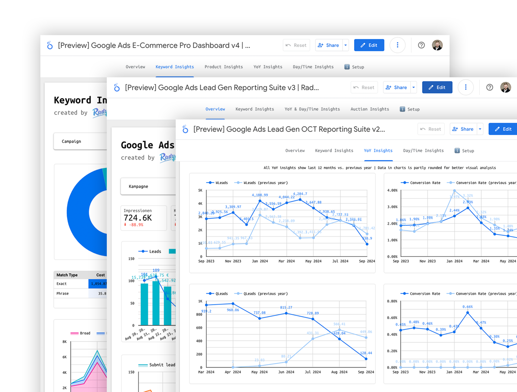Click WLeads legend entry in top chart
The width and height of the screenshot is (517, 392).
pyautogui.click(x=217, y=183)
